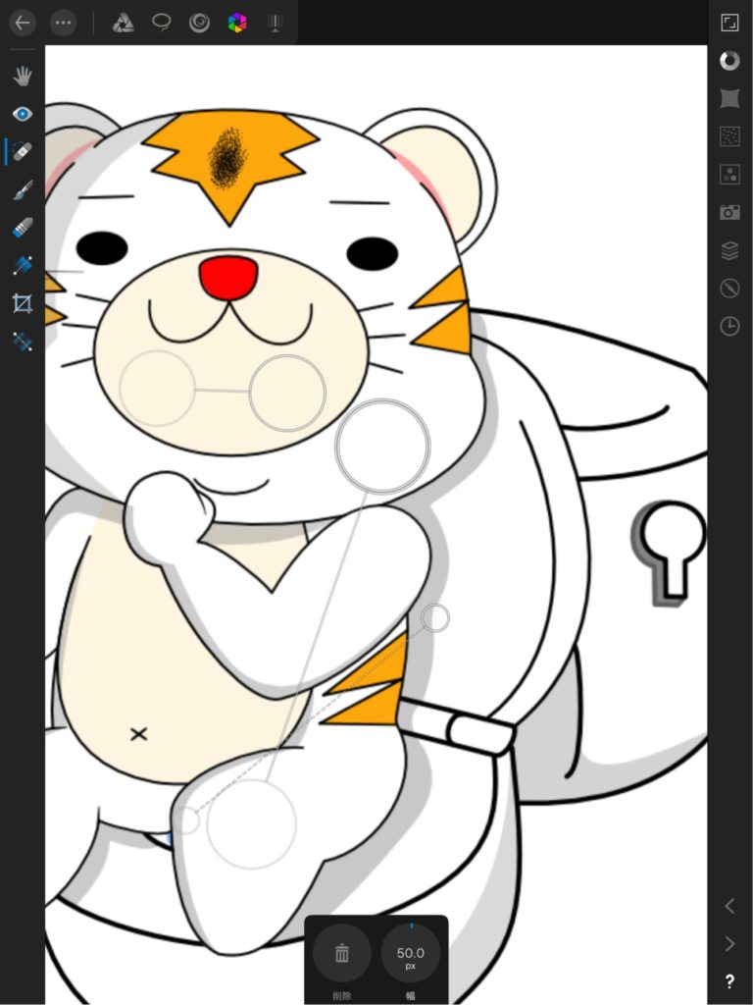The width and height of the screenshot is (753, 1005).
Task: Open help with the question mark button
Action: (x=729, y=981)
